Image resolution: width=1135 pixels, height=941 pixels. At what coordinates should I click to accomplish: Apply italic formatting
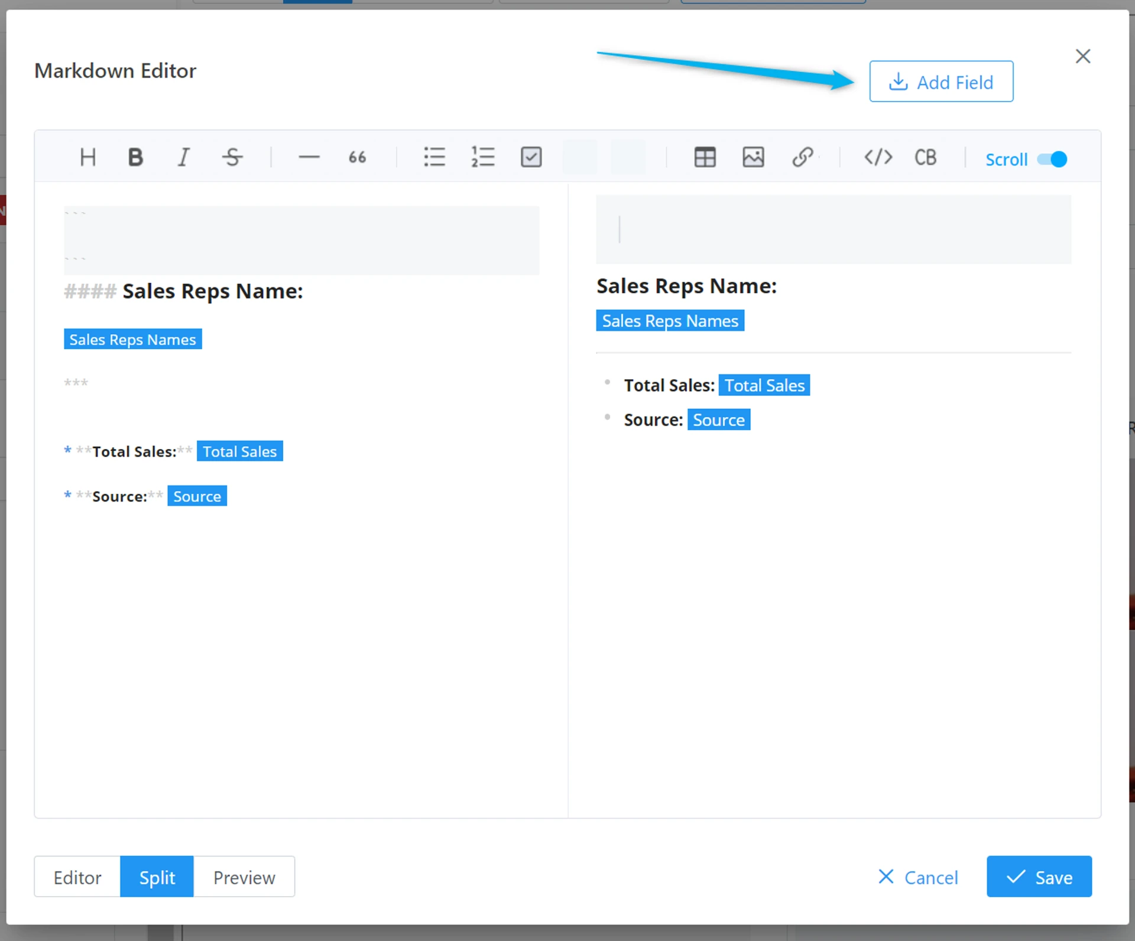coord(184,157)
